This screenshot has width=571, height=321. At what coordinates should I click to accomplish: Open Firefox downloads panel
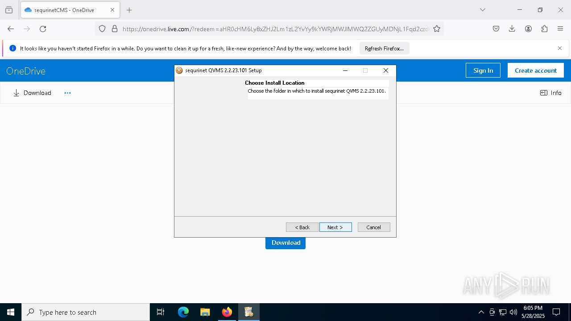[x=512, y=29]
